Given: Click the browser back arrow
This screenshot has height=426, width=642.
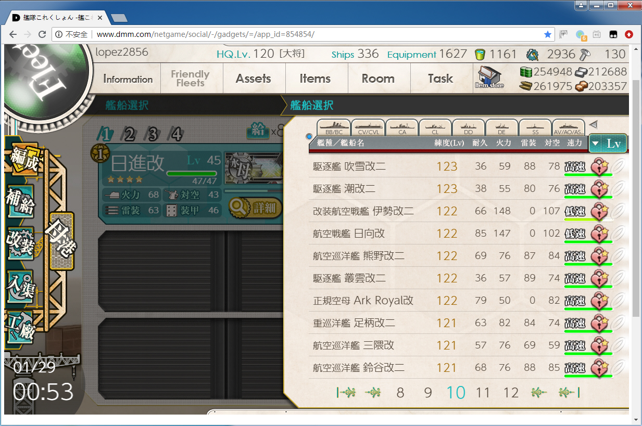Looking at the screenshot, I should (x=13, y=34).
